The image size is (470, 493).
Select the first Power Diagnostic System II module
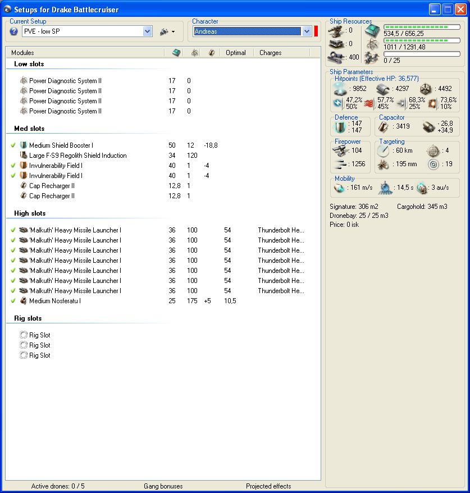click(x=65, y=81)
